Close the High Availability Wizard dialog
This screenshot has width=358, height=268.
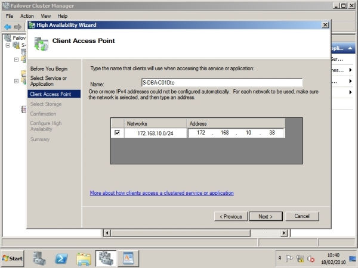(325, 25)
